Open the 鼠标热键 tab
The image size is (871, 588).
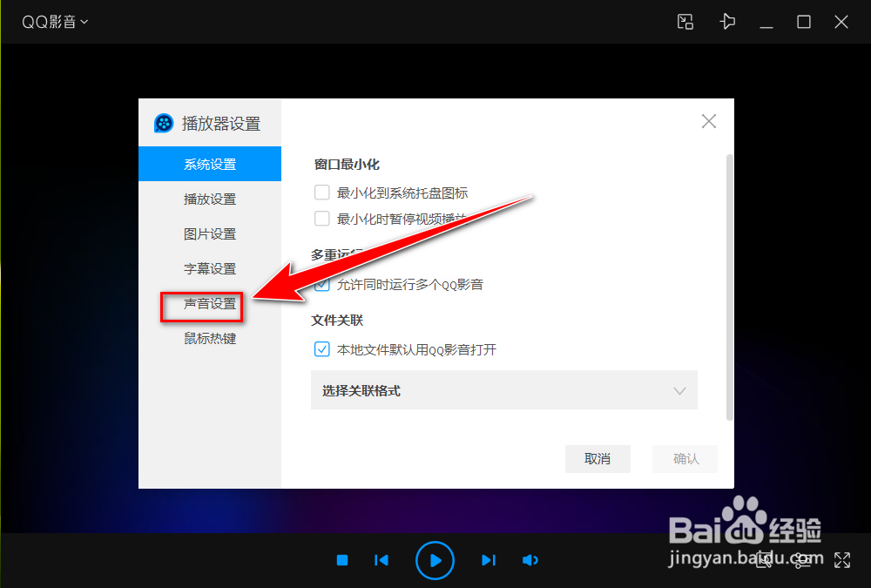point(210,339)
